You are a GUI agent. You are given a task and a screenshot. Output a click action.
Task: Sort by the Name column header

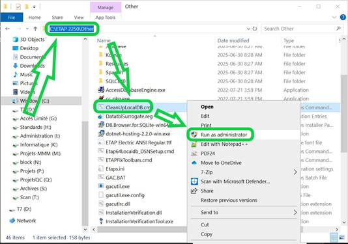pos(104,40)
